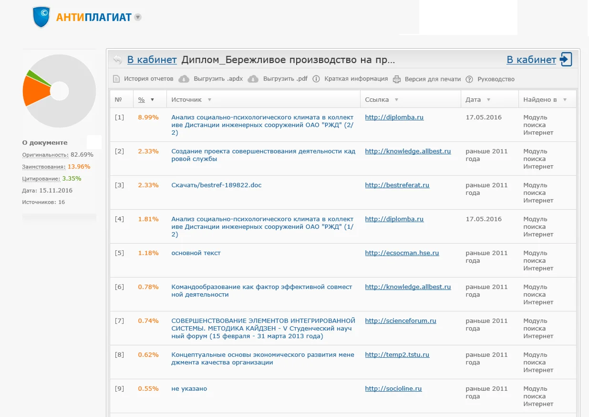
Task: Open the Ссылка column filter arrow
Action: [x=396, y=100]
